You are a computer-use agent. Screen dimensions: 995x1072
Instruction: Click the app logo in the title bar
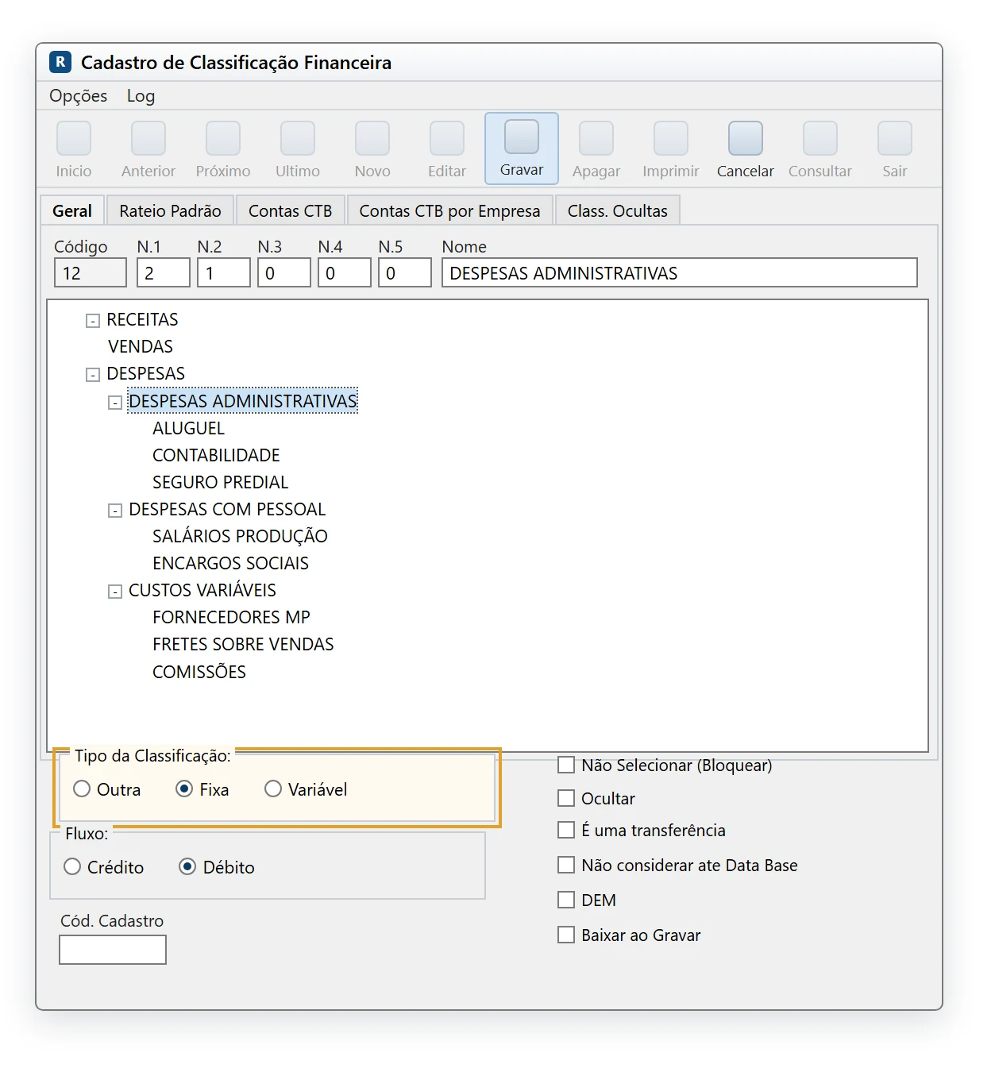(x=60, y=62)
